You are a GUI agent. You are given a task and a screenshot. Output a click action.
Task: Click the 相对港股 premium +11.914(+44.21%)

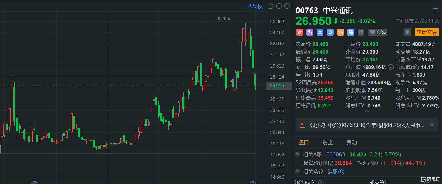click(x=402, y=163)
